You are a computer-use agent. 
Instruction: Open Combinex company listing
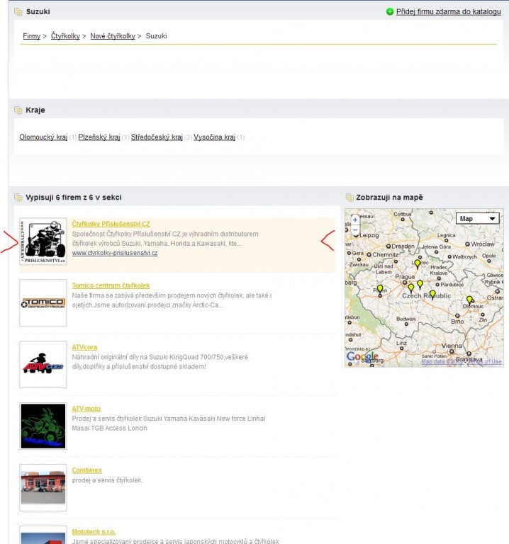click(86, 470)
